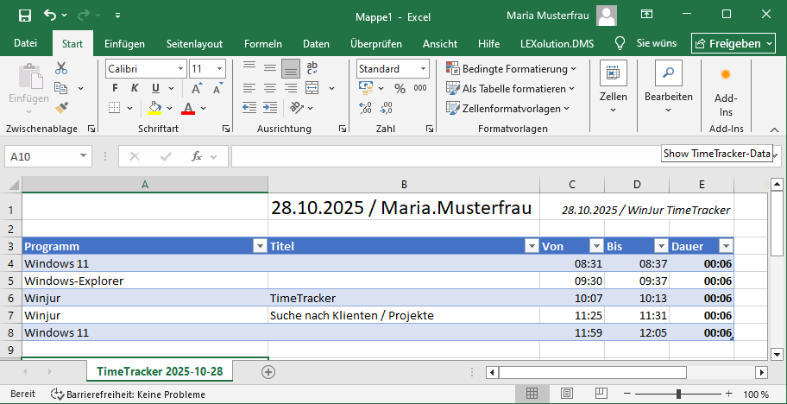
Task: Switch to the Seitenlayout tab
Action: coord(194,44)
